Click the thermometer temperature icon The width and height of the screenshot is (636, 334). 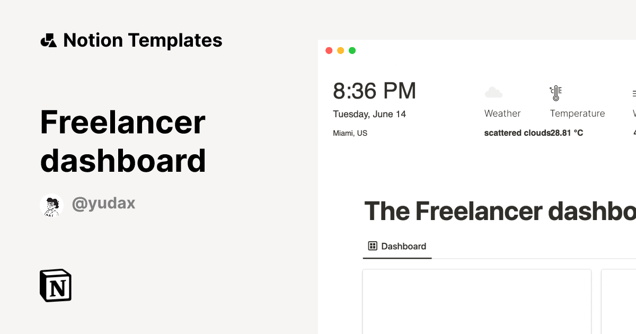pos(555,93)
